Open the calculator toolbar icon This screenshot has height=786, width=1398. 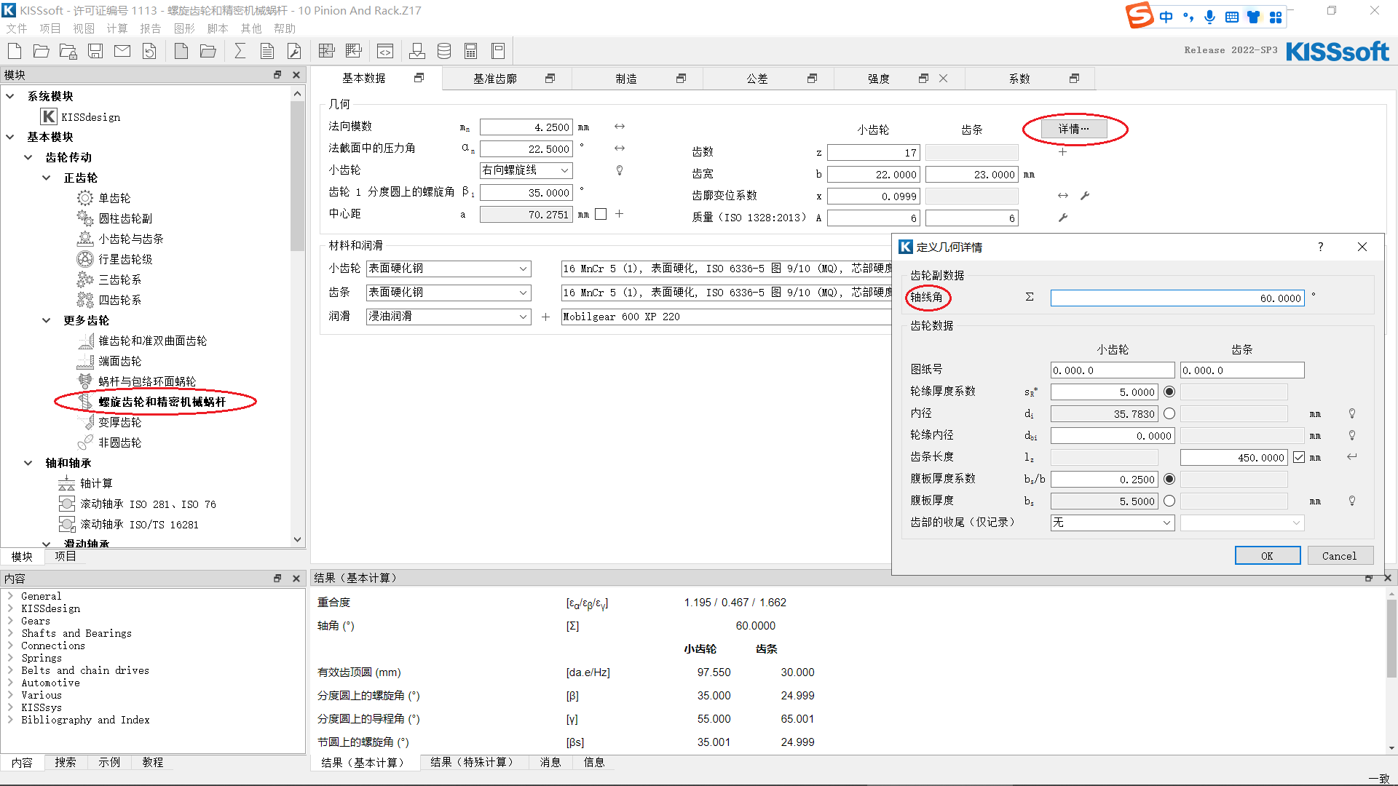(x=471, y=51)
